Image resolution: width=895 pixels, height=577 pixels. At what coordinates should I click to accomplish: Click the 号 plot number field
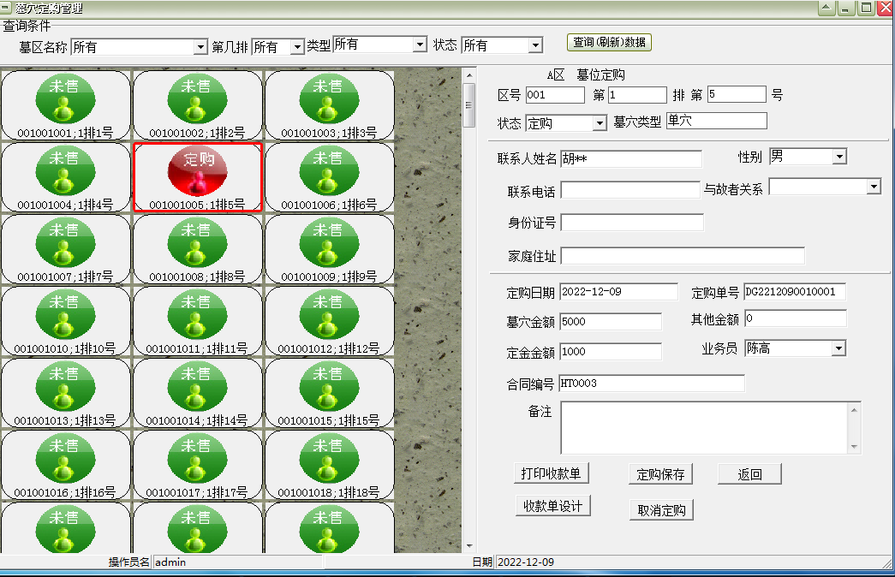click(x=737, y=94)
